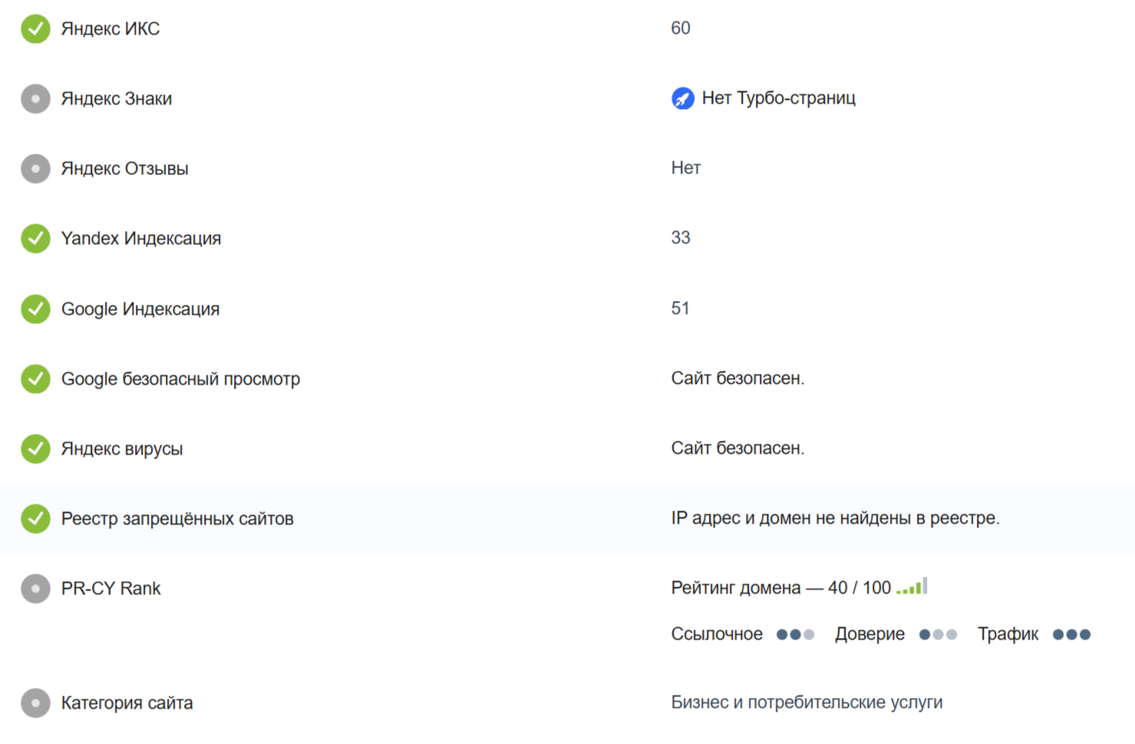Click green checkmark beside Google безопасный просмотр
The height and width of the screenshot is (744, 1135).
35,379
